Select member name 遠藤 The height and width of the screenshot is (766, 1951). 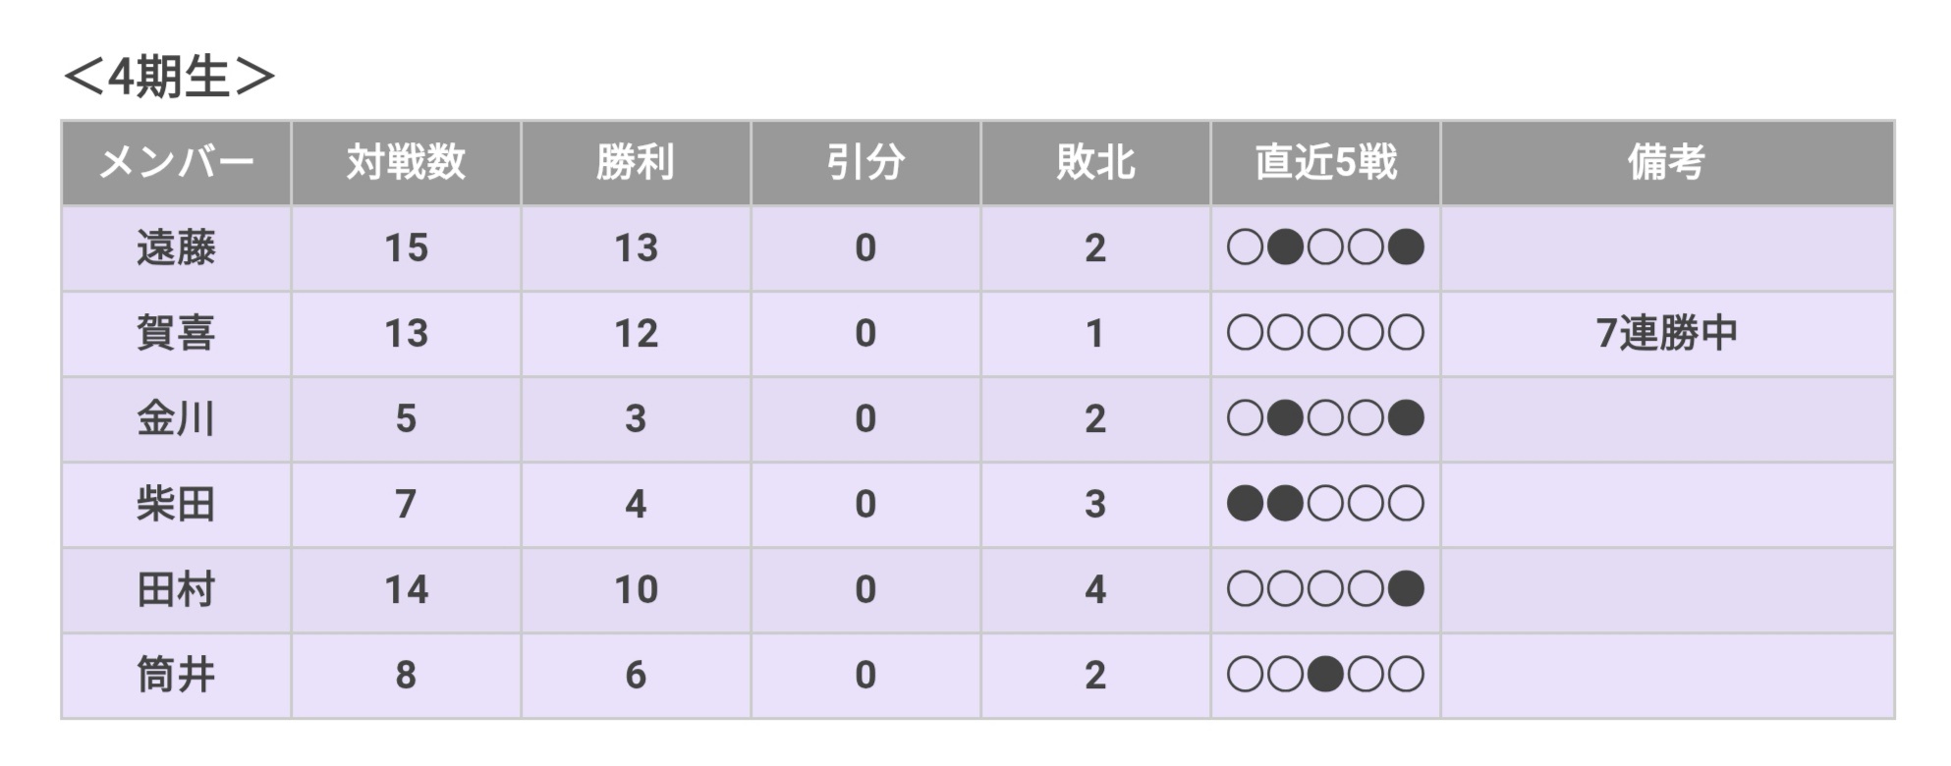click(x=176, y=248)
